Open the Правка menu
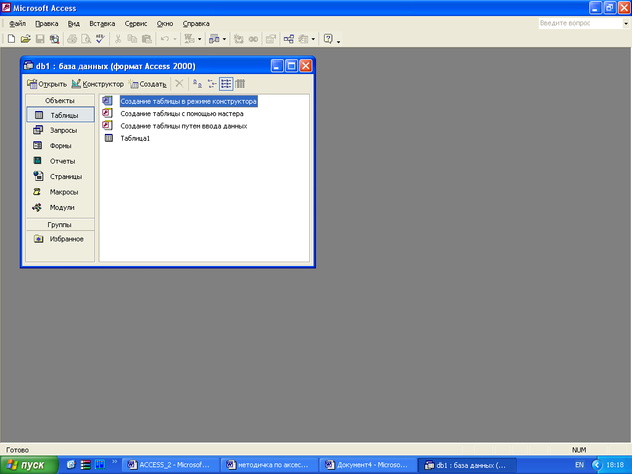The width and height of the screenshot is (632, 474). point(47,23)
